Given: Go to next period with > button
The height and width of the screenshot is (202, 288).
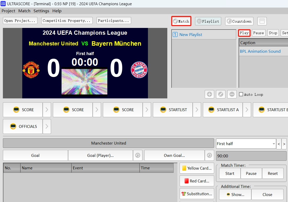Looking at the screenshot, I should click(284, 144).
